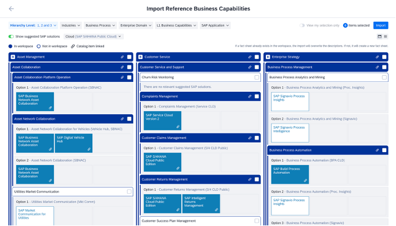Open Cloud SAP S/4HANA Public Cloud dropdown
This screenshot has height=226, width=396.
point(93,37)
